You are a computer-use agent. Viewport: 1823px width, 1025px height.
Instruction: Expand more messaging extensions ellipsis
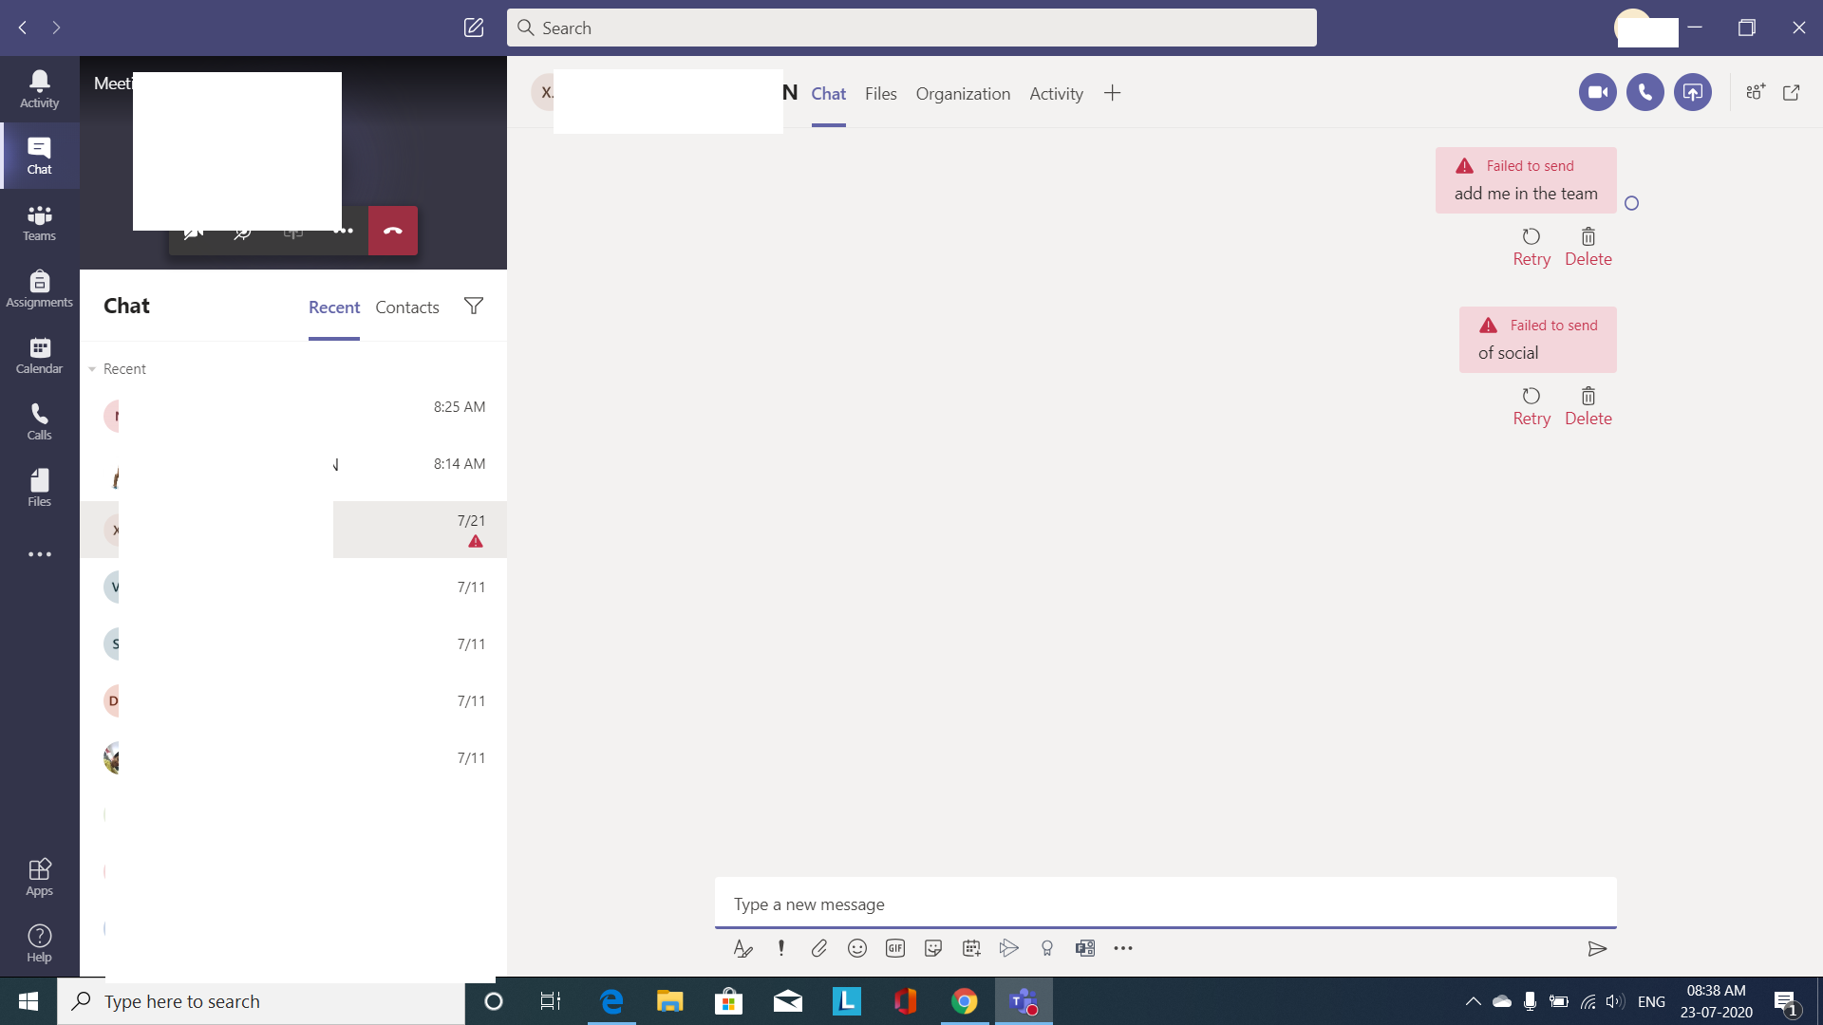coord(1122,948)
